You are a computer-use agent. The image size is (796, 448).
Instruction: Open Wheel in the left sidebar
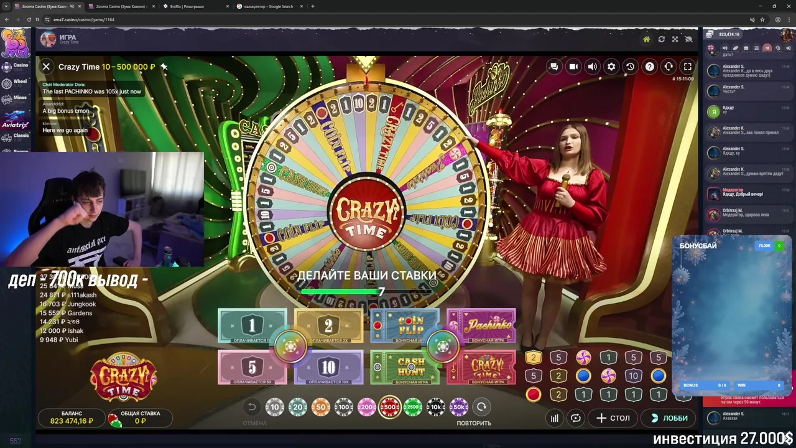[15, 82]
